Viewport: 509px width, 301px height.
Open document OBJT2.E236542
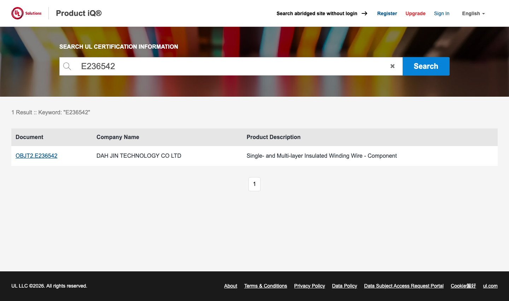(x=36, y=156)
